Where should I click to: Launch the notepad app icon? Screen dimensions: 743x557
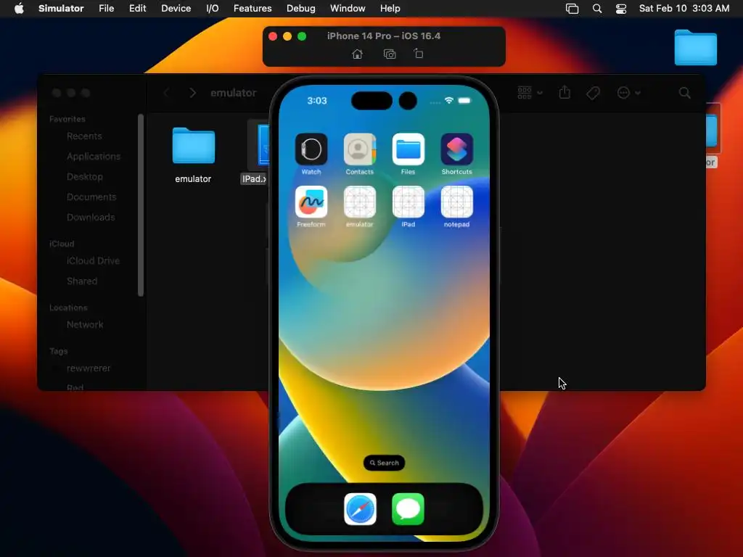457,202
